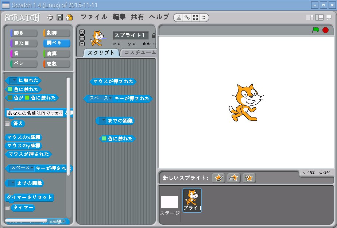Open dropdown on script area までの距離 block
This screenshot has width=337, height=228.
[102, 121]
